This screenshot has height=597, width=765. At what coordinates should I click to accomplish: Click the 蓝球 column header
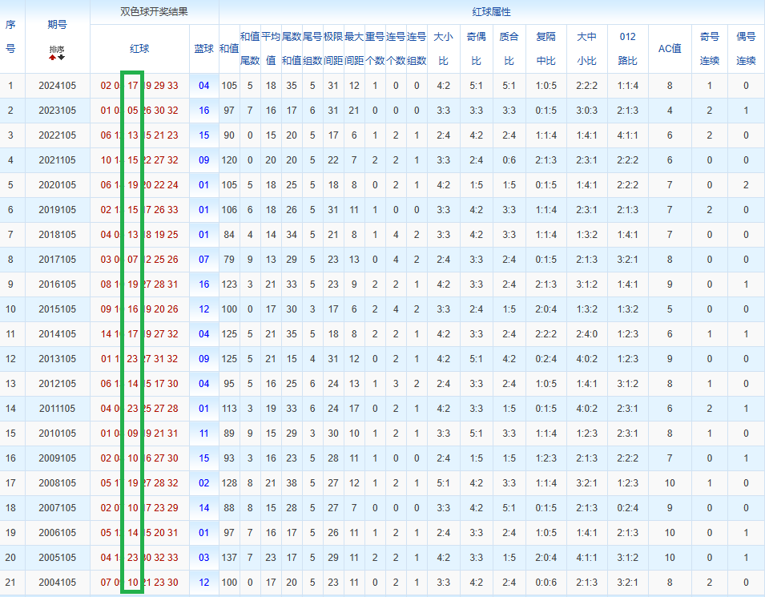(204, 48)
